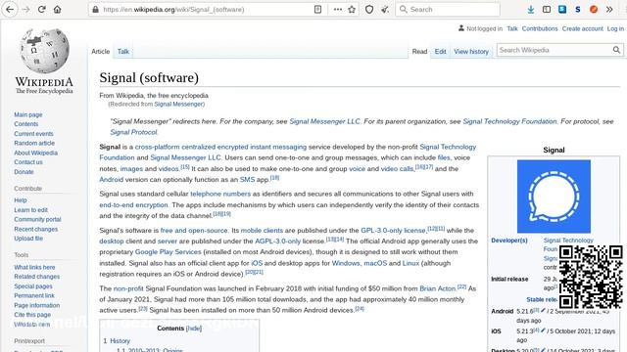Open the Contributions link

click(540, 28)
